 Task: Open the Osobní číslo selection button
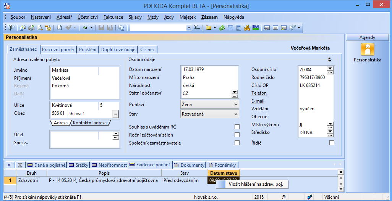(330, 70)
